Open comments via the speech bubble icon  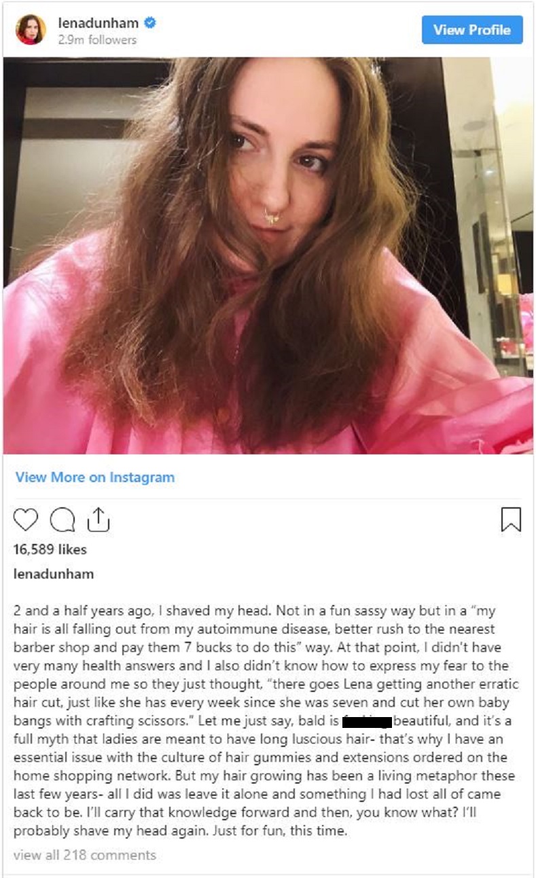(x=63, y=519)
